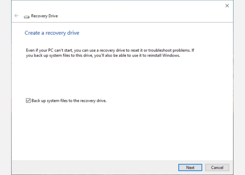Click the description line ending 'reinstall Windows'
The width and height of the screenshot is (245, 175).
(x=103, y=55)
